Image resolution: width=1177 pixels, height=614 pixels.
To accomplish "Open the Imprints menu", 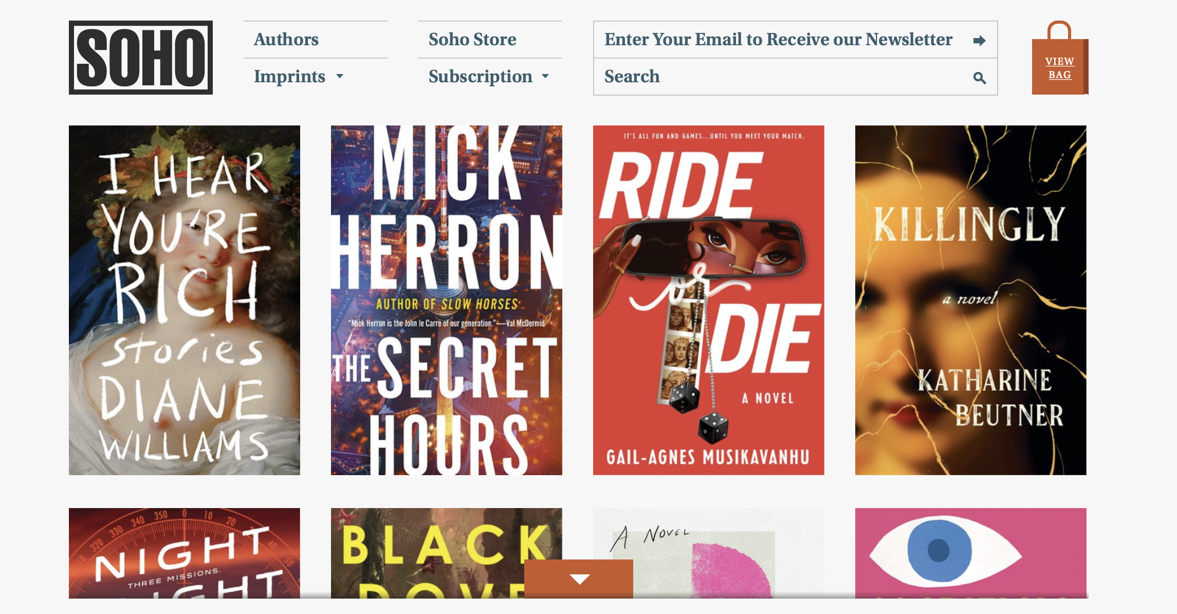I will point(289,77).
